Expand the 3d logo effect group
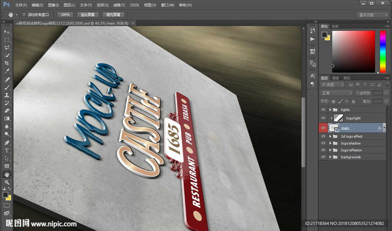392x231 pixels. [330, 137]
